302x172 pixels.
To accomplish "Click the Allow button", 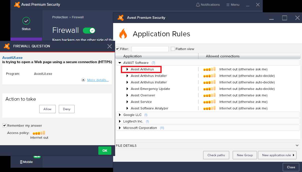I will (x=48, y=109).
